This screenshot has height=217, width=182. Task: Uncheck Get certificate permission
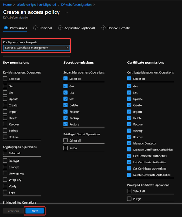click(x=129, y=86)
